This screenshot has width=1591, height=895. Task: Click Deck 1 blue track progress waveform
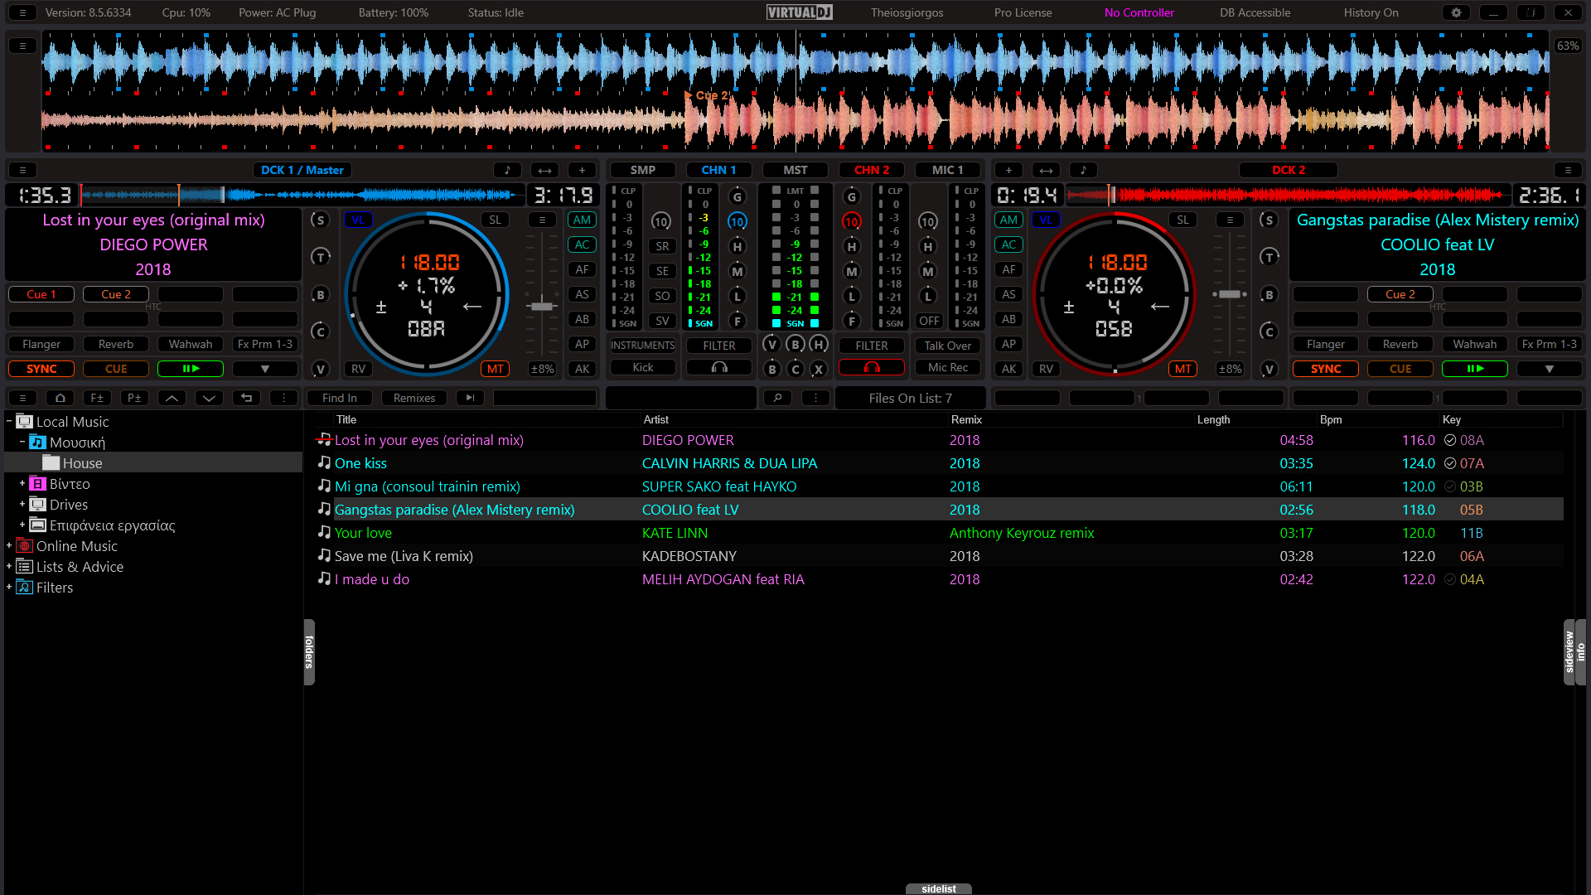point(302,195)
